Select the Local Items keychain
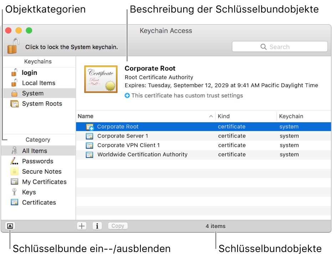The image size is (332, 257). [x=39, y=83]
